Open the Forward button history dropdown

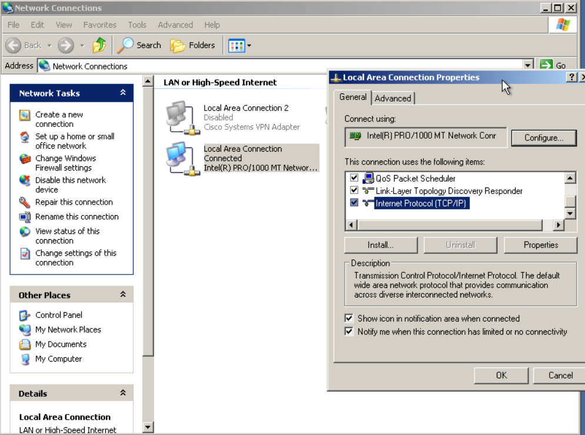[x=82, y=45]
